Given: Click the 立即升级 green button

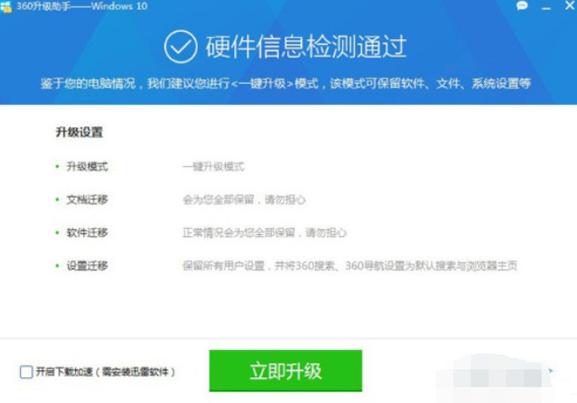Looking at the screenshot, I should point(285,370).
